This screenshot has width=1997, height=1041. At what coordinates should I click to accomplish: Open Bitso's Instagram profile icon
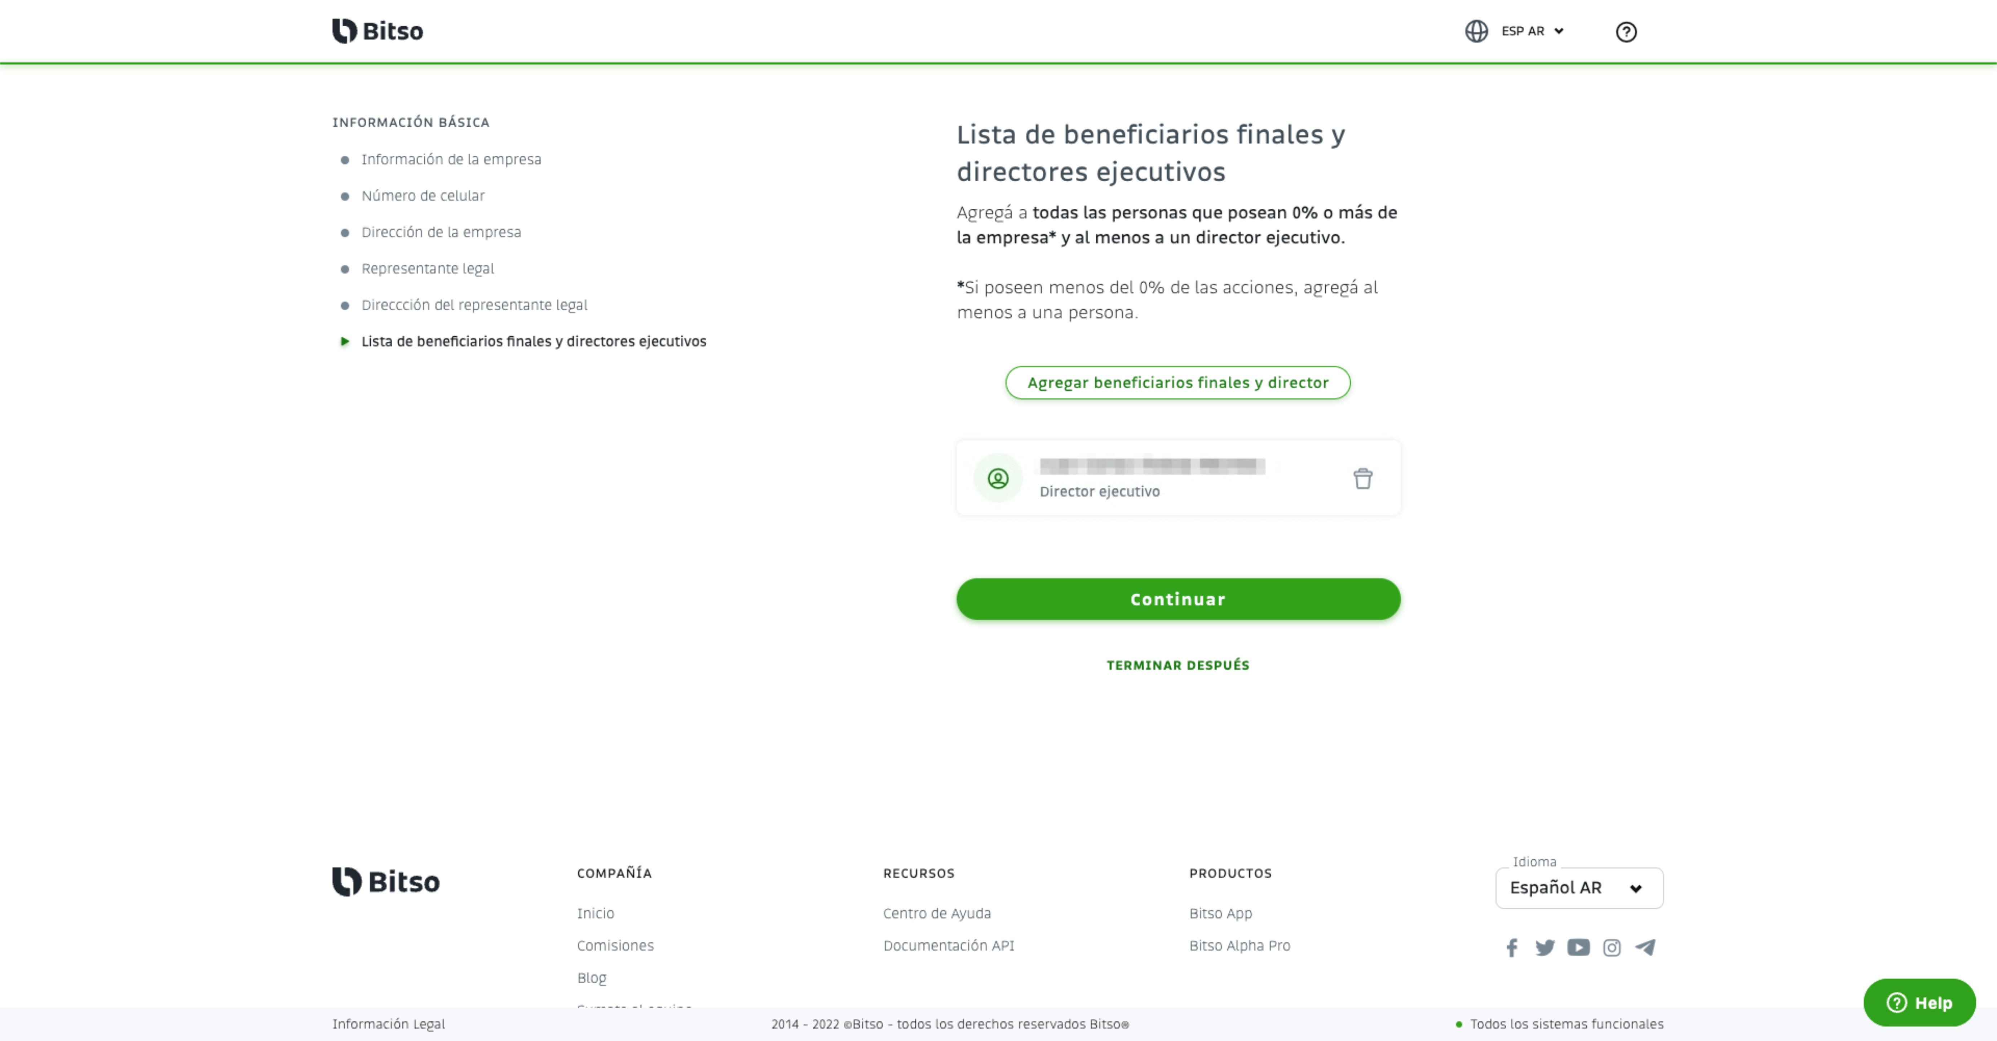pyautogui.click(x=1612, y=947)
